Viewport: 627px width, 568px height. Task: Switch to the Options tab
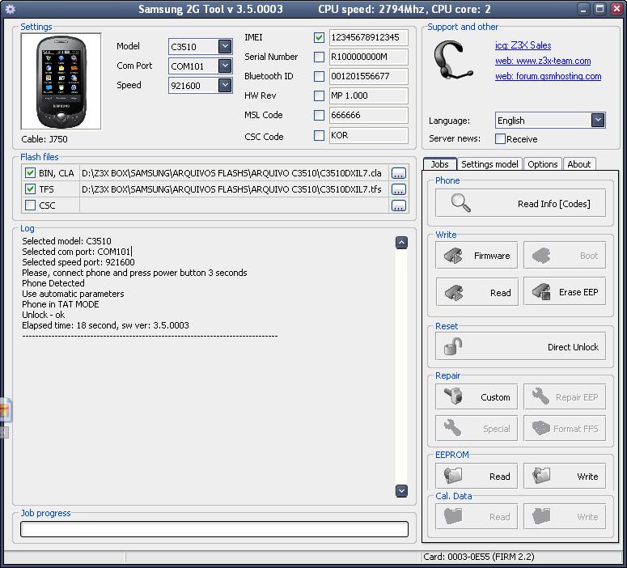coord(542,164)
